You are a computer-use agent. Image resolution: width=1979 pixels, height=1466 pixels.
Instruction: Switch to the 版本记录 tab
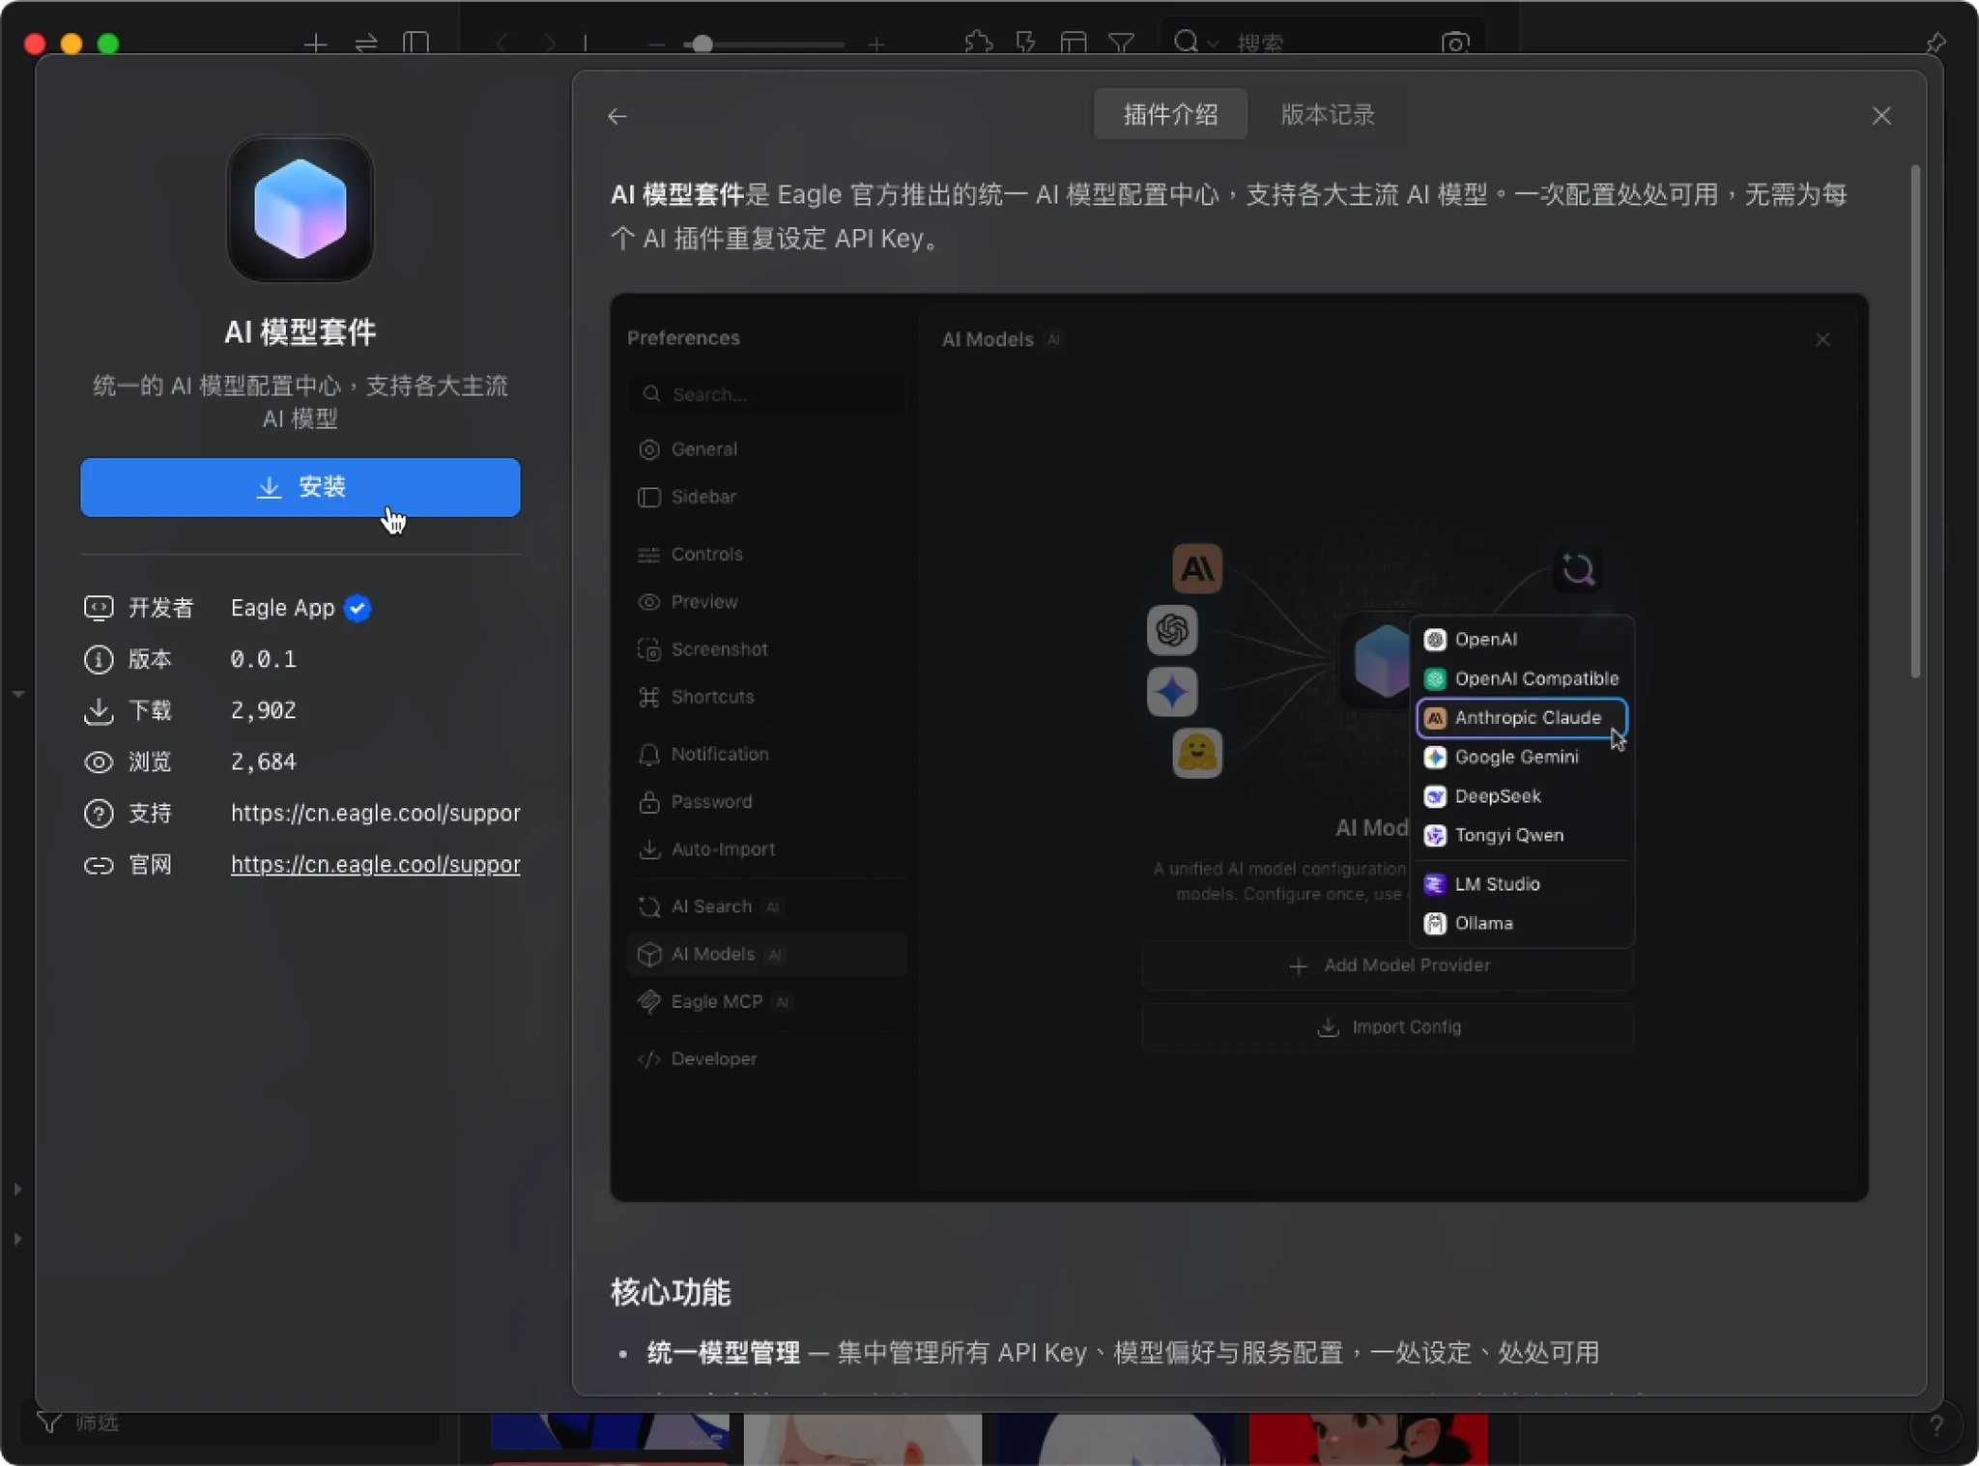coord(1327,114)
